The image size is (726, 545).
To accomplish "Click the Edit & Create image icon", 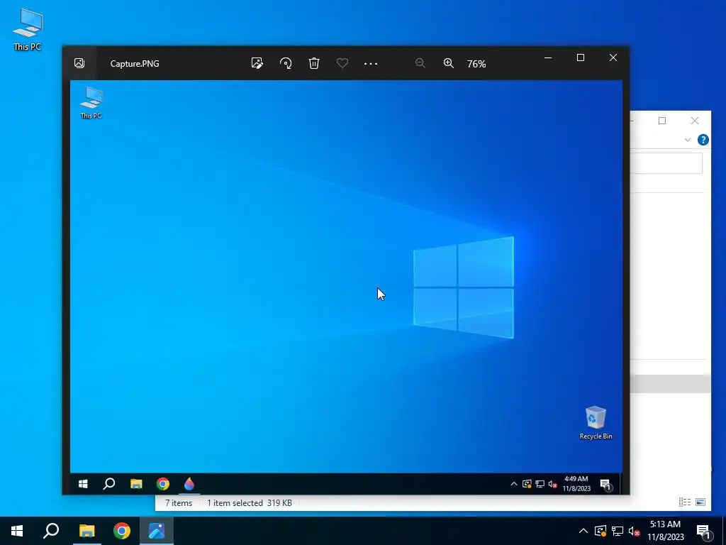I will tap(257, 63).
